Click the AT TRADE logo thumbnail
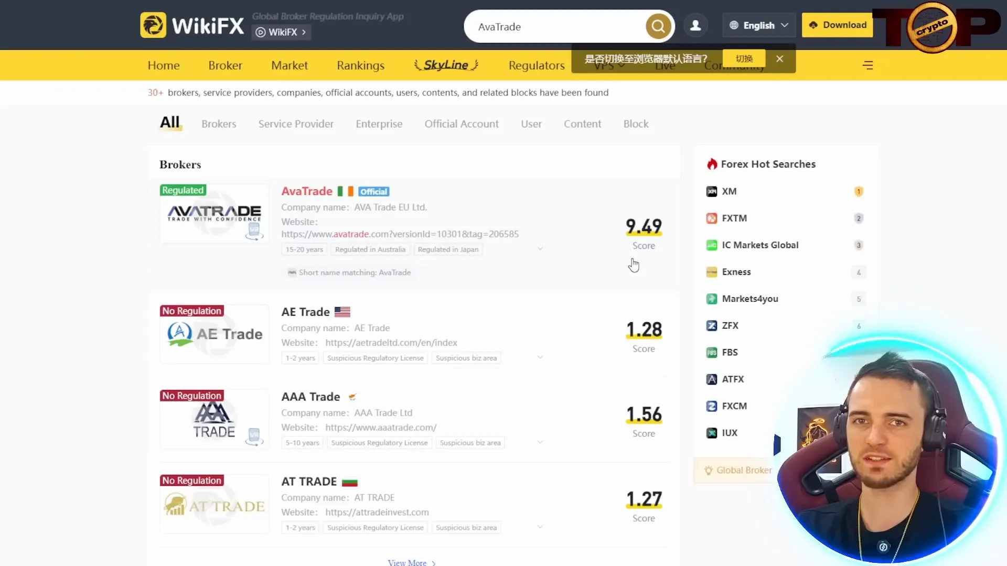1007x566 pixels. click(x=214, y=504)
